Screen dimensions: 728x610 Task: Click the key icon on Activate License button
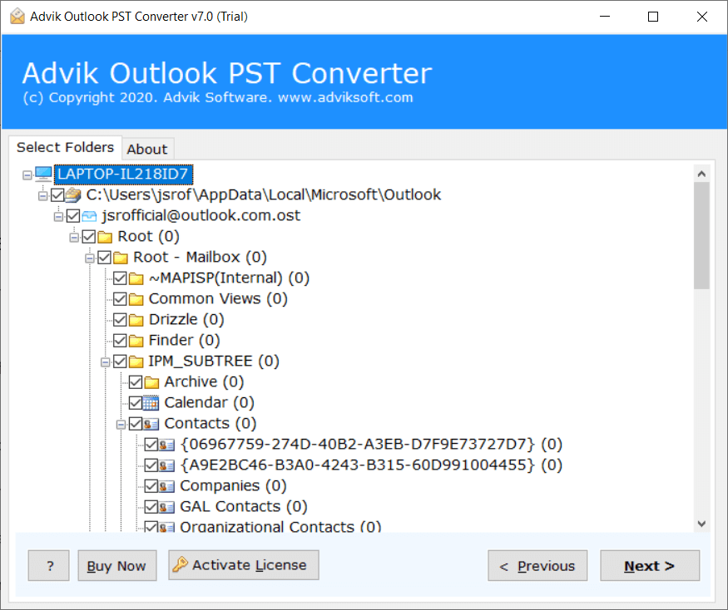coord(179,565)
